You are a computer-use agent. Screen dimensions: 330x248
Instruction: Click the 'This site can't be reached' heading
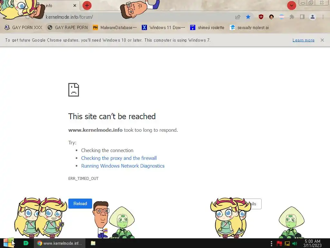click(112, 116)
